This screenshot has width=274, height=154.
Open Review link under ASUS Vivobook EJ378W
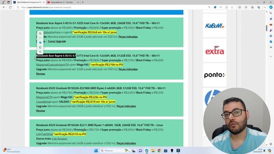coord(41,111)
